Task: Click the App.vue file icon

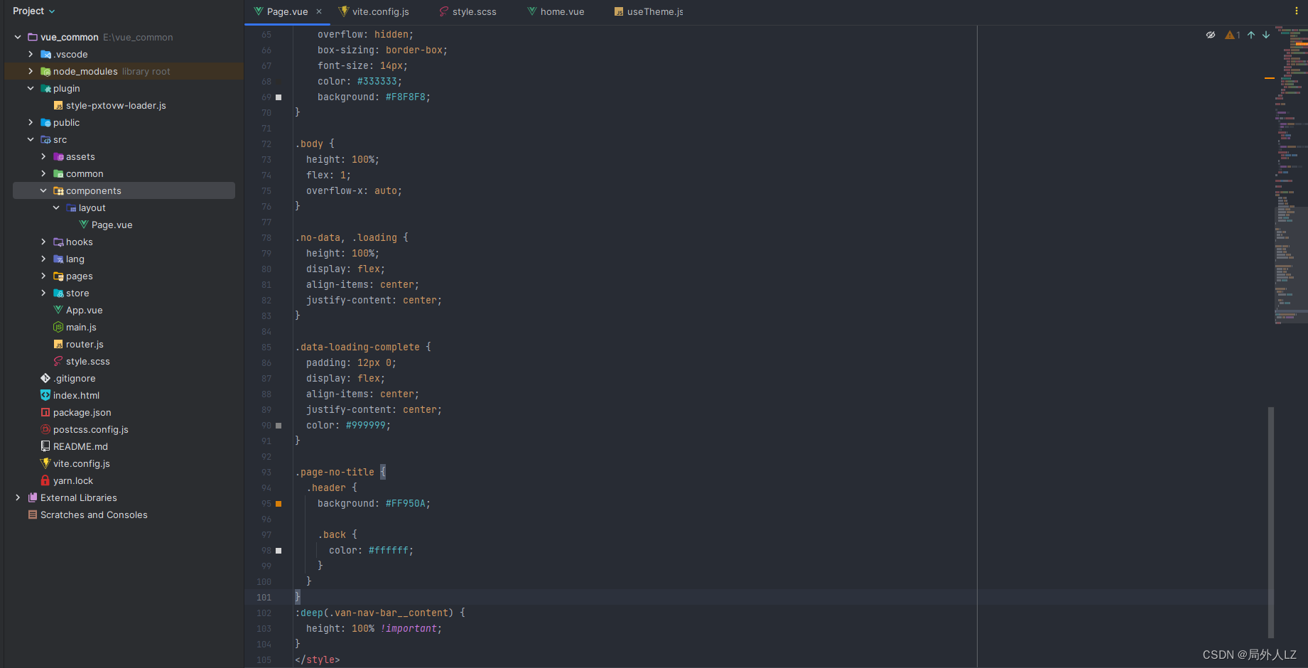Action: [x=58, y=310]
